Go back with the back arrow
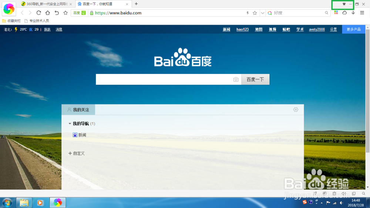The image size is (370, 208). click(22, 13)
